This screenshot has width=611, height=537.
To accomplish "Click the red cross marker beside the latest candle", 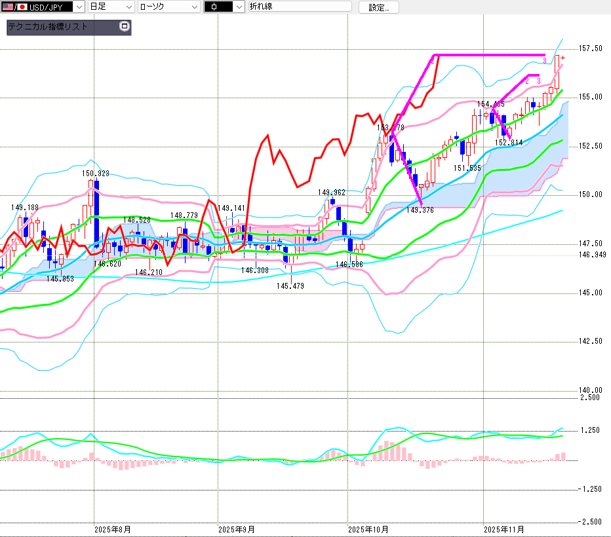I will (562, 58).
